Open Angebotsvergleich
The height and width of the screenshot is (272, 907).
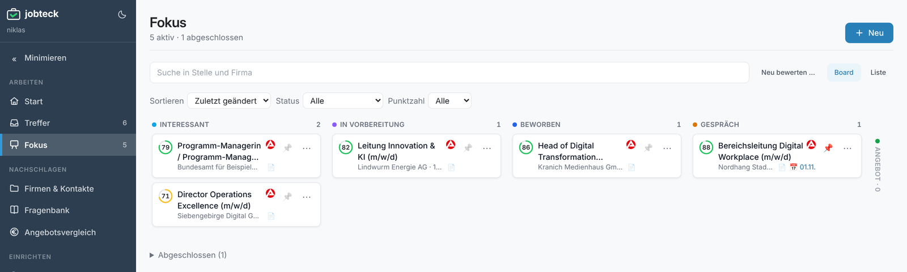click(68, 232)
